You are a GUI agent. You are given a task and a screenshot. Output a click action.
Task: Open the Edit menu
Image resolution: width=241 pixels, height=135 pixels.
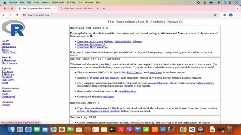pyautogui.click(x=29, y=2)
